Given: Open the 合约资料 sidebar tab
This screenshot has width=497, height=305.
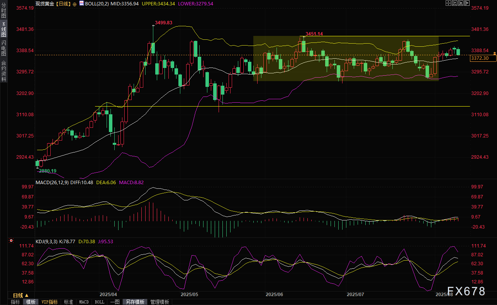Looking at the screenshot, I should pyautogui.click(x=3, y=71).
